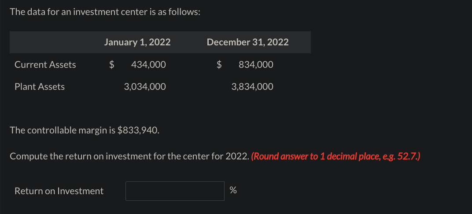Click the 3,034,000 plant assets value
The width and height of the screenshot is (472, 214).
145,87
